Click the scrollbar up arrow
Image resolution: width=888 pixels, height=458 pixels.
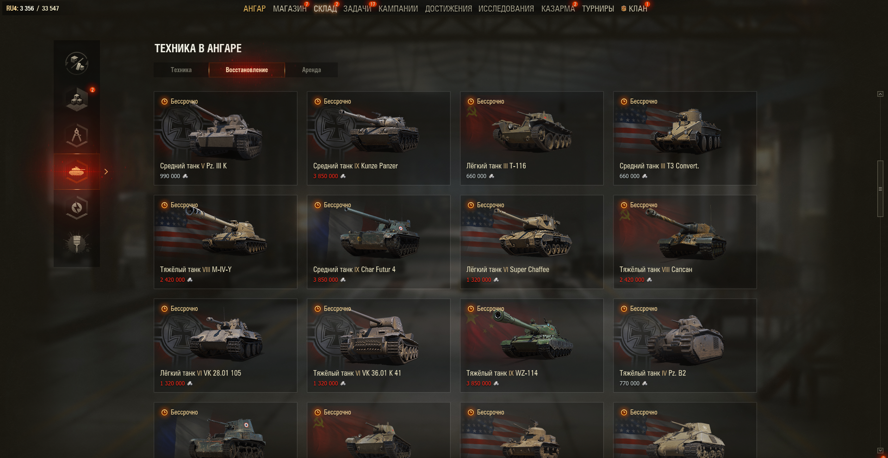880,94
